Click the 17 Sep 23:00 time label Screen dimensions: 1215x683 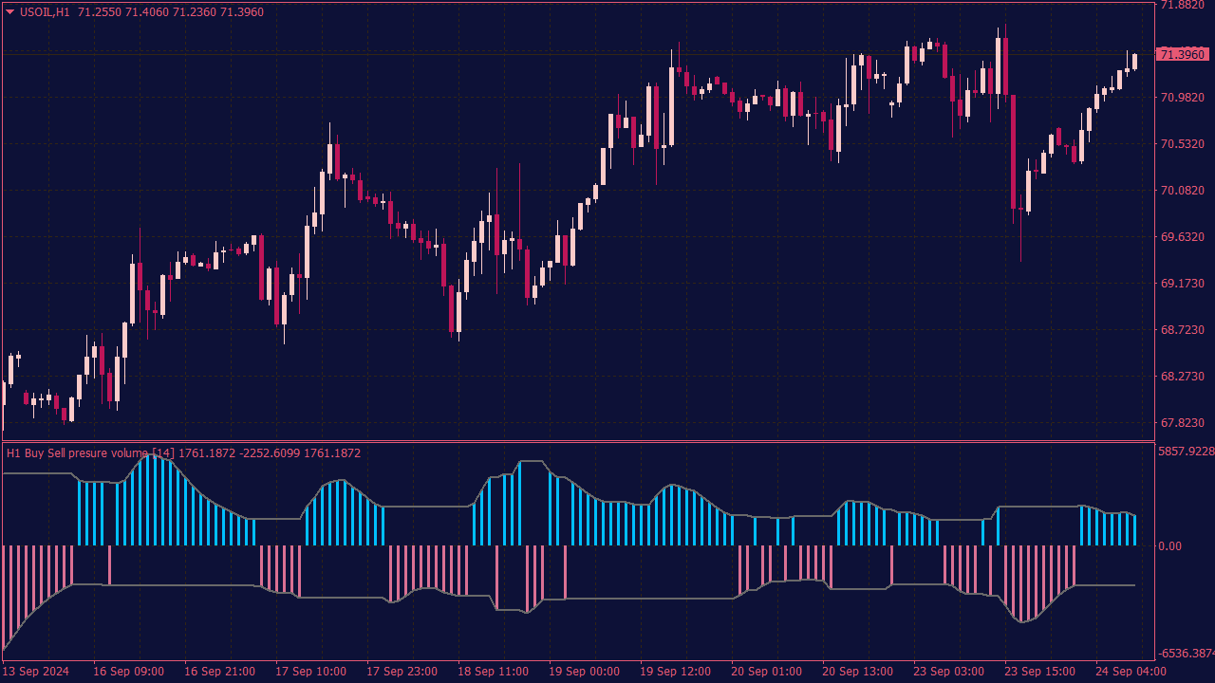click(402, 672)
